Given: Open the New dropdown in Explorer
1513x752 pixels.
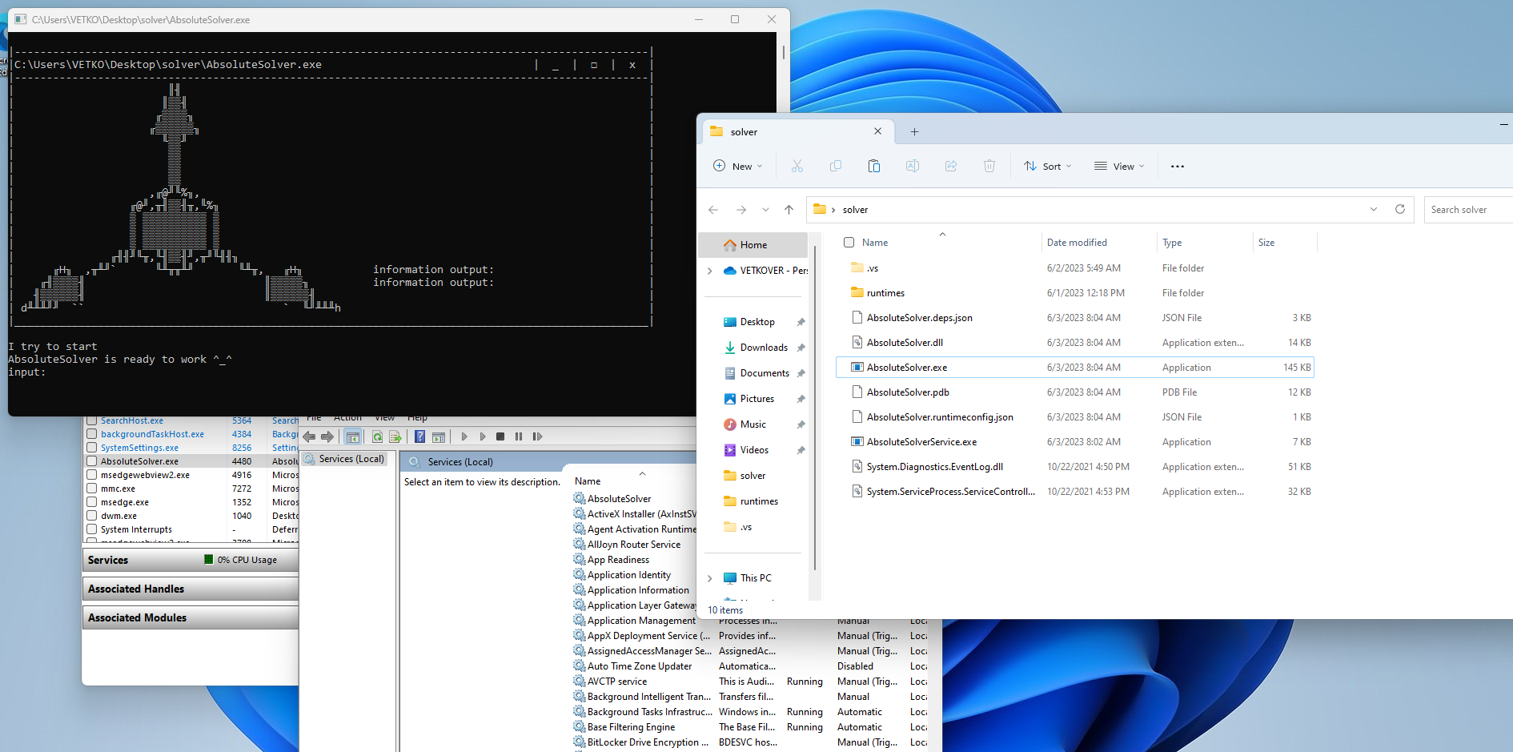Looking at the screenshot, I should pyautogui.click(x=737, y=167).
